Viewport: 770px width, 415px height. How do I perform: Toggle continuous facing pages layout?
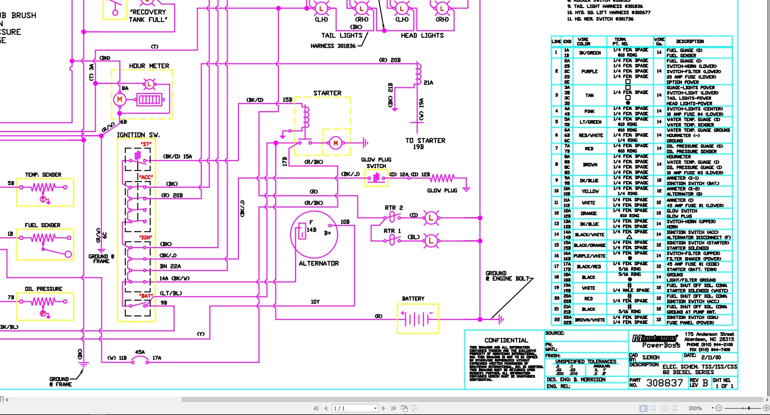674,408
